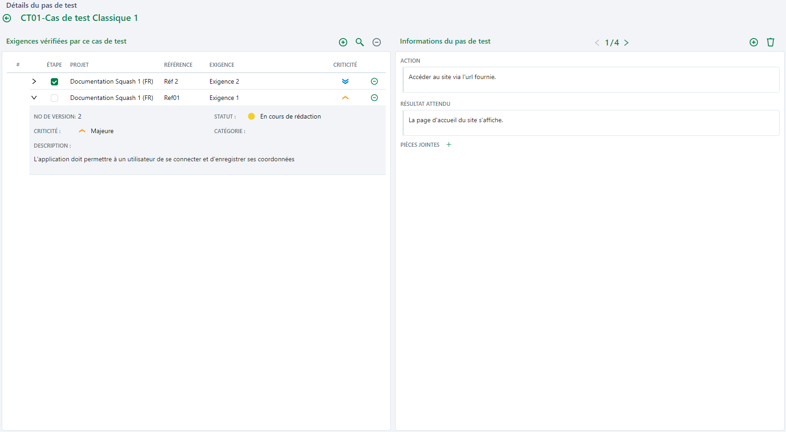Remove Exigence 2 from the list
Image resolution: width=786 pixels, height=432 pixels.
tap(374, 81)
